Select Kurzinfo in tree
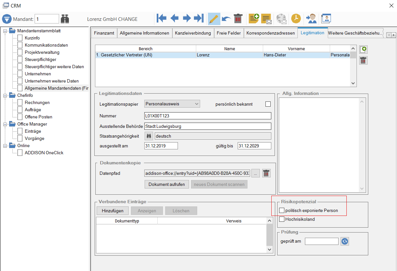 (32, 38)
